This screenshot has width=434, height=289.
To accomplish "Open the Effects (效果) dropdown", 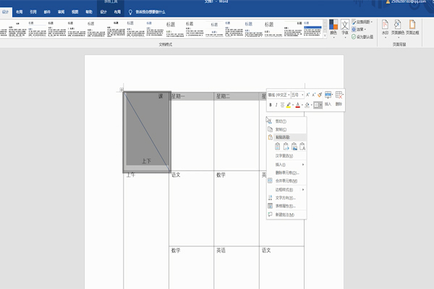I will [359, 30].
